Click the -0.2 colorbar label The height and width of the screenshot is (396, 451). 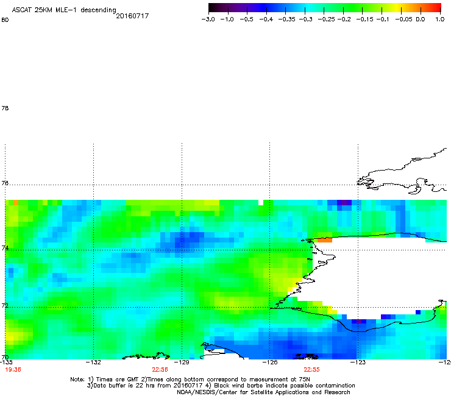[344, 19]
